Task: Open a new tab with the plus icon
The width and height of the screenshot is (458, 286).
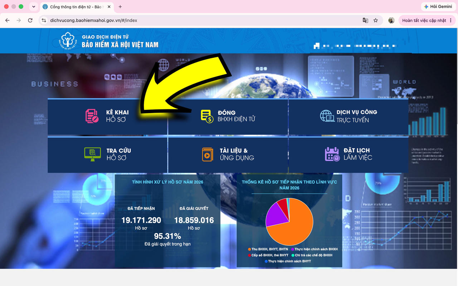Action: (120, 7)
